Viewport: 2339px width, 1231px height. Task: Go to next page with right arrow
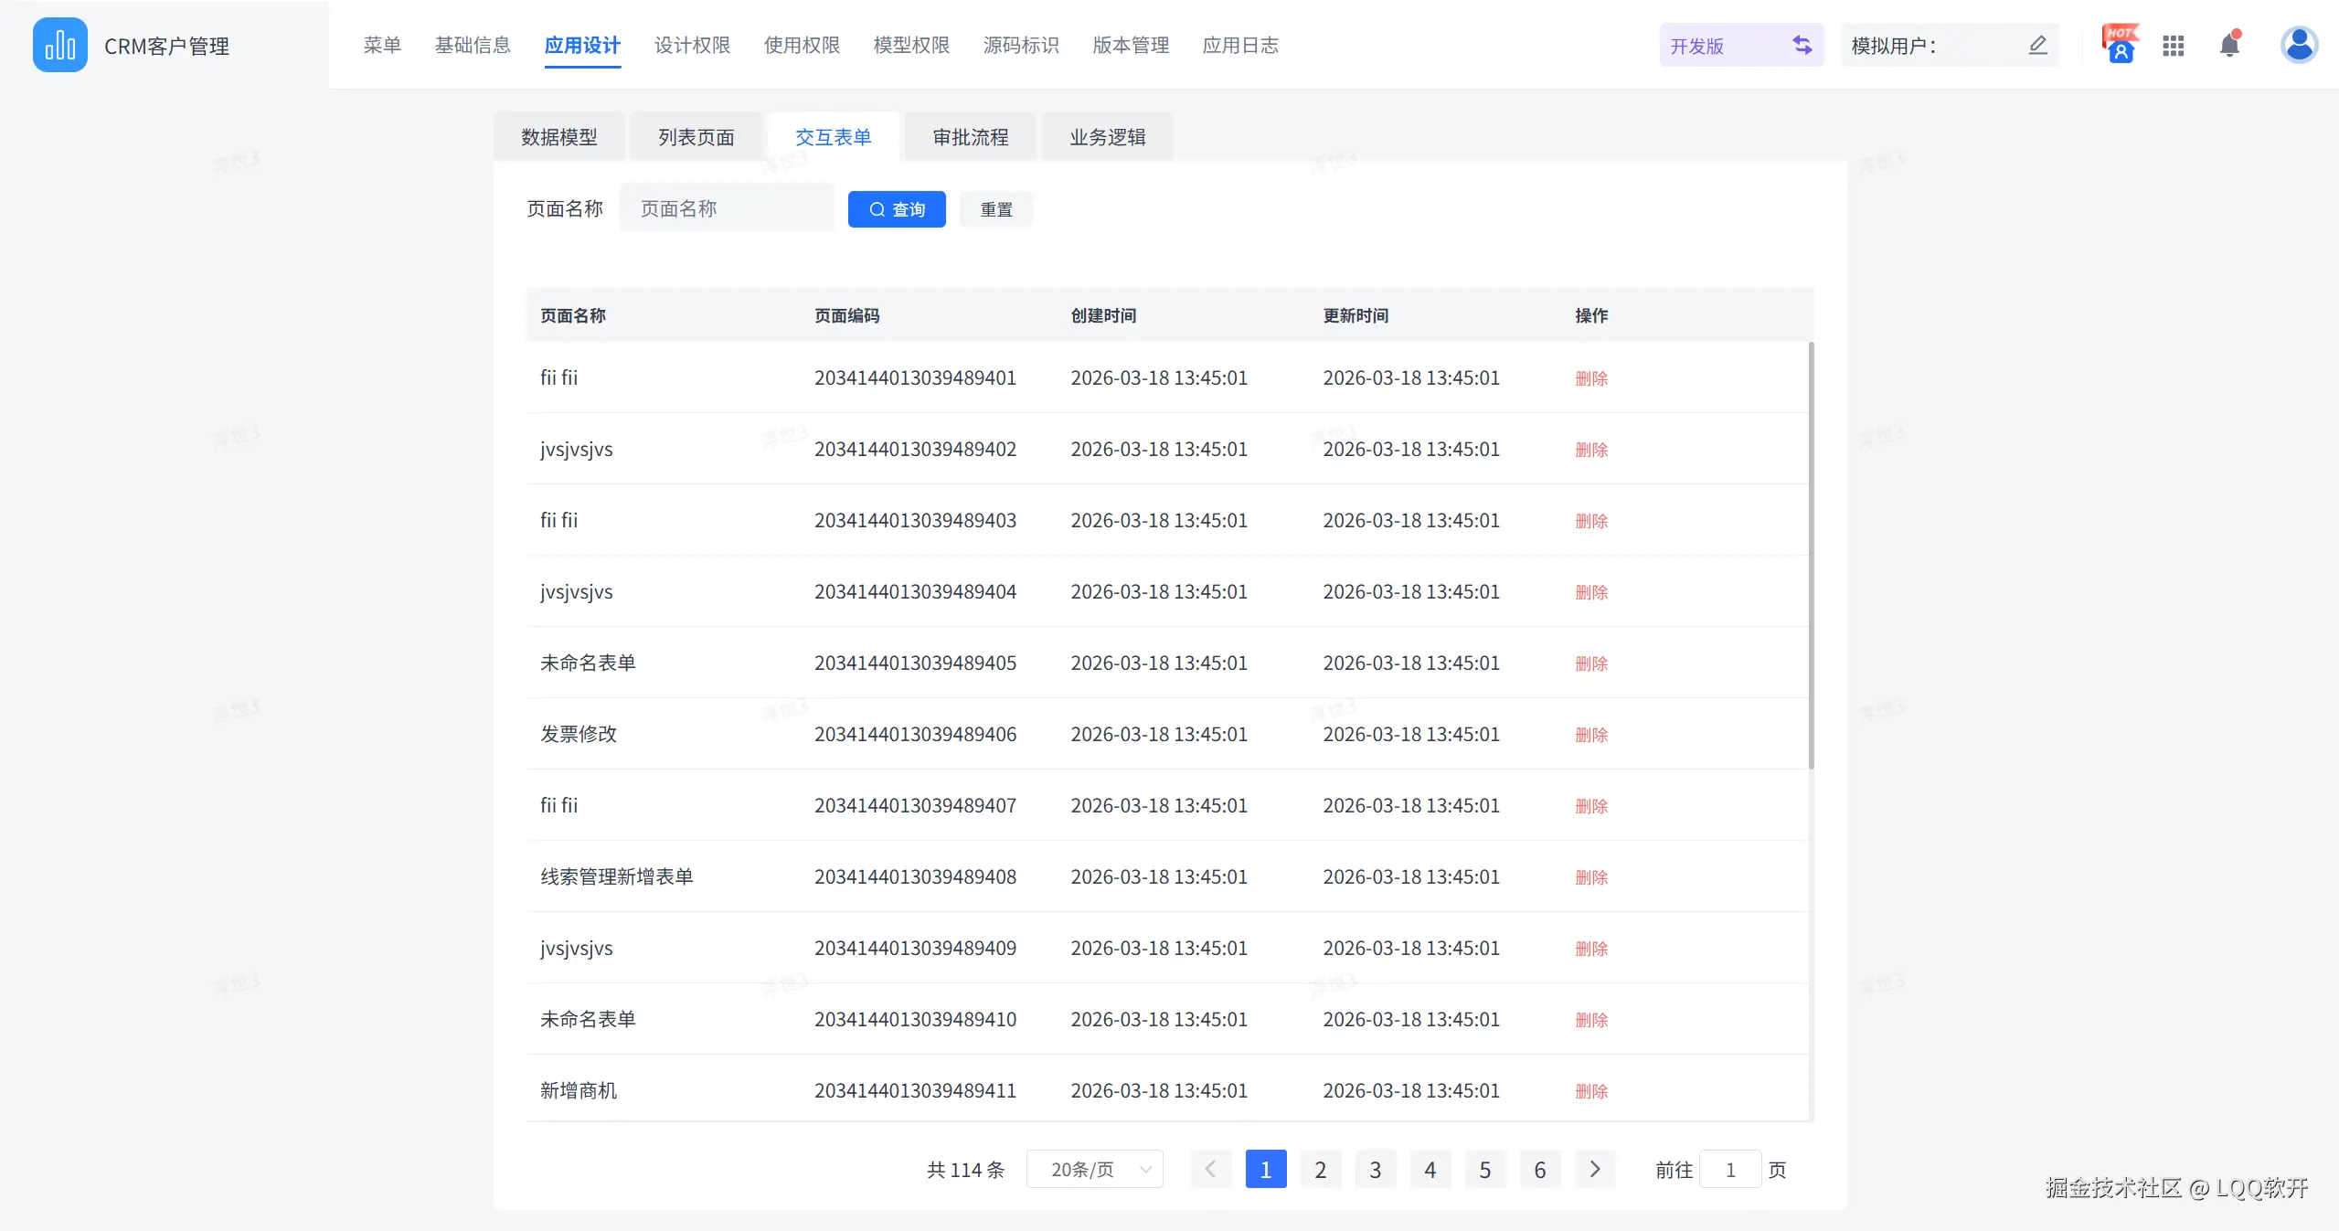[1595, 1169]
